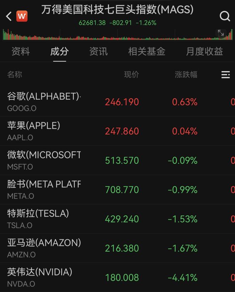Expand the 特斯拉(TESLA) row chevron

(232, 219)
